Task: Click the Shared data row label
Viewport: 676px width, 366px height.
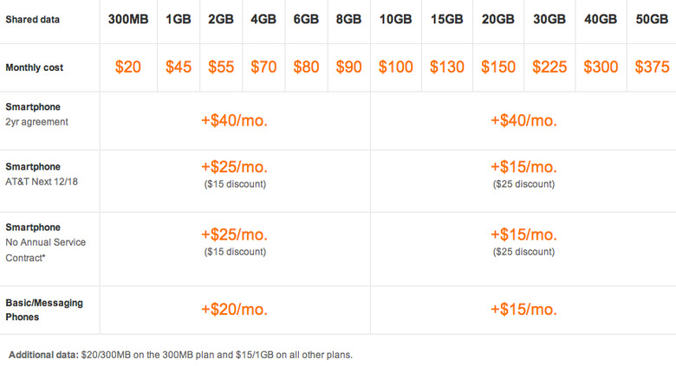Action: 32,19
